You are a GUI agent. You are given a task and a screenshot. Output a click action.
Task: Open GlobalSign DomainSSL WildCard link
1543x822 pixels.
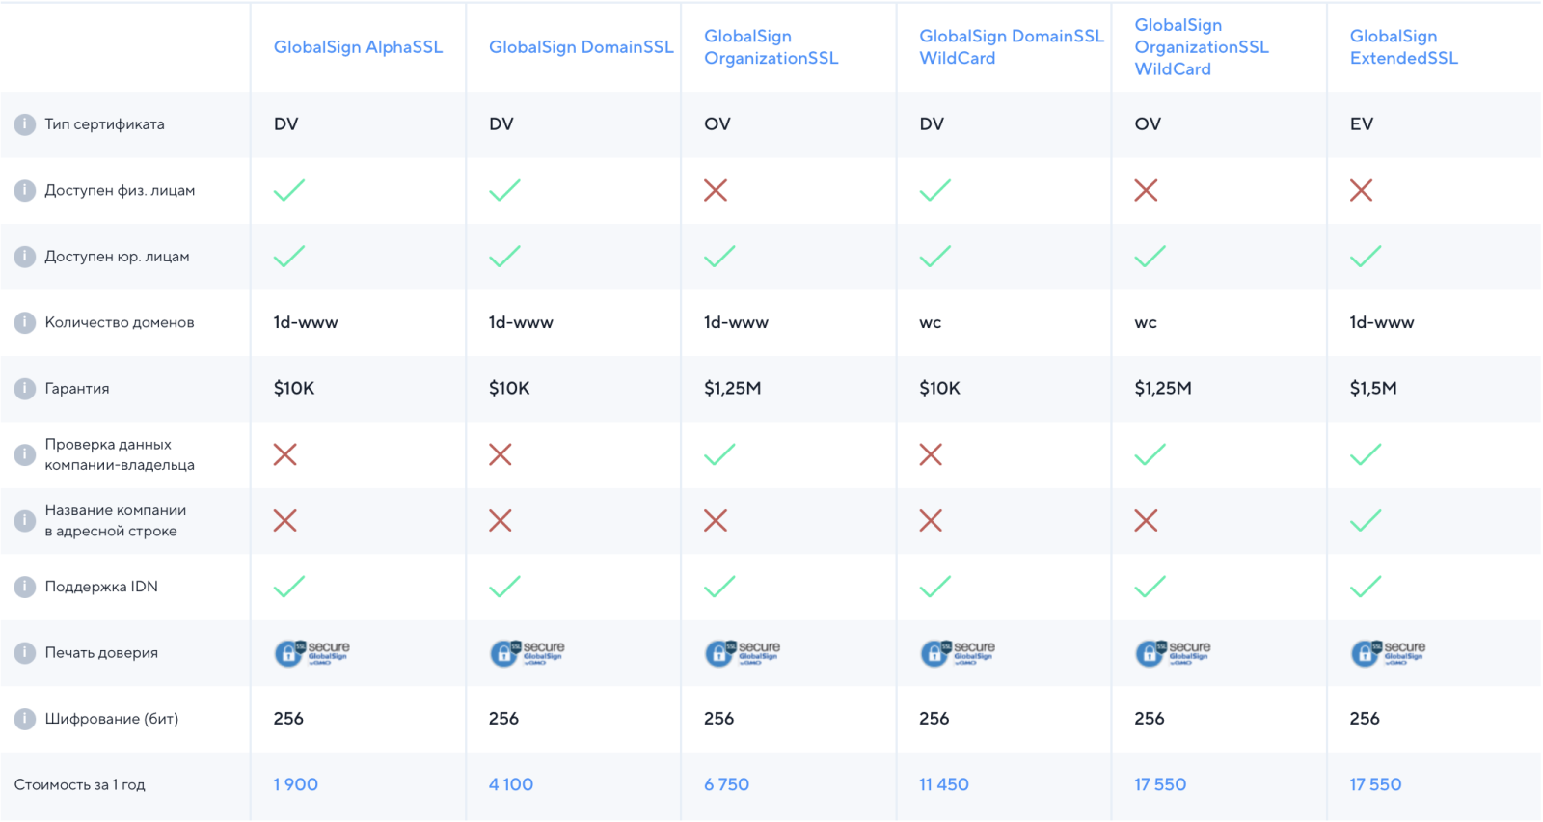pyautogui.click(x=1011, y=47)
